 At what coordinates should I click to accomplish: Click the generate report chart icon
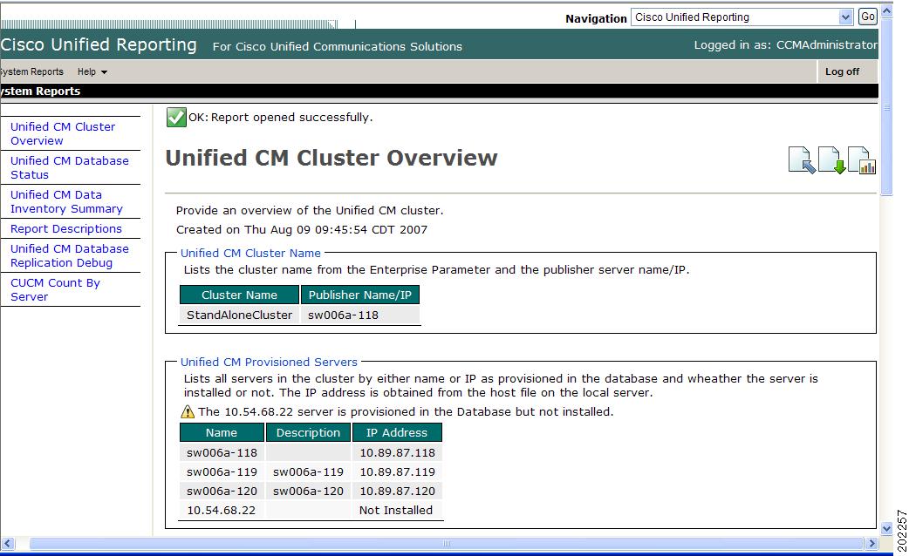[x=862, y=159]
